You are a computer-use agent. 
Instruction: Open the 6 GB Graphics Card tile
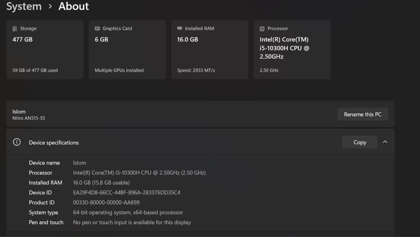click(127, 50)
